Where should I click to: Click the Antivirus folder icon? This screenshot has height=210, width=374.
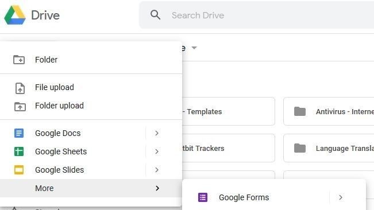300,111
